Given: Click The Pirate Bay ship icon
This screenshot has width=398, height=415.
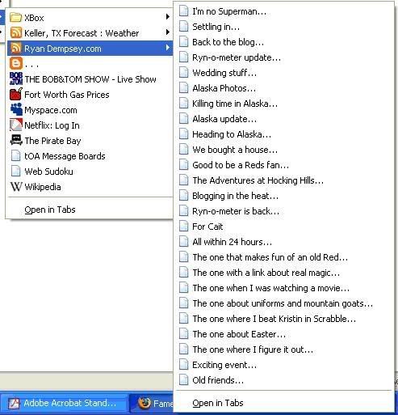Looking at the screenshot, I should coord(16,140).
